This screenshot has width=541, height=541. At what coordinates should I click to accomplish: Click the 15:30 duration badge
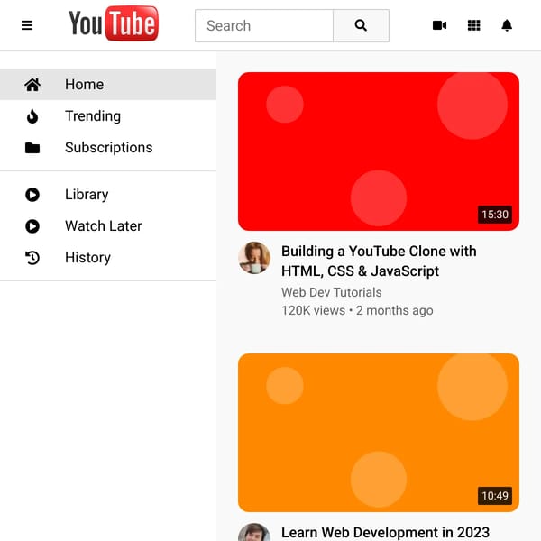click(495, 215)
